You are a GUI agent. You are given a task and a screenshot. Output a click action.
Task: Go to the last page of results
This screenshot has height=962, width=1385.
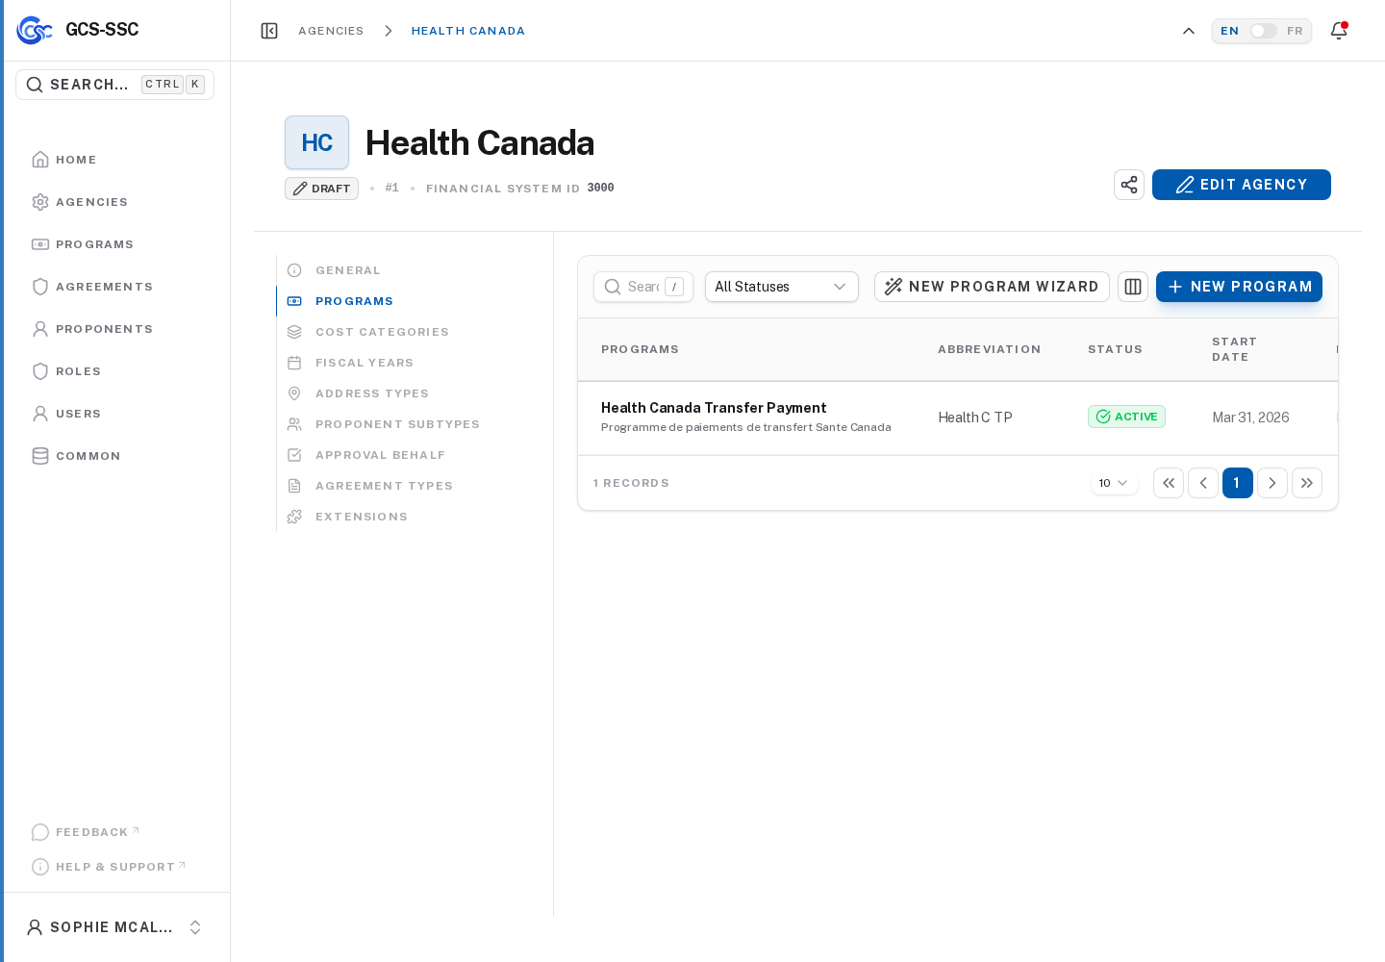(1307, 483)
